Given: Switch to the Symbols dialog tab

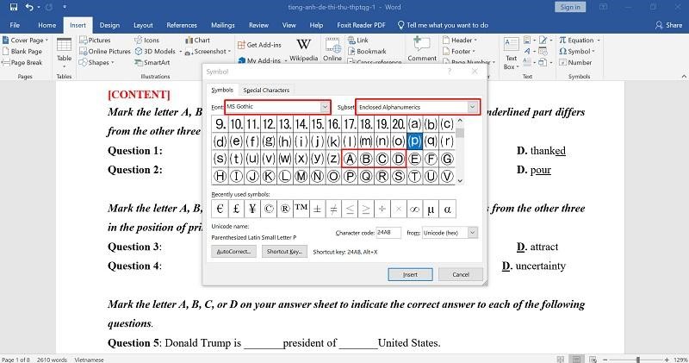Looking at the screenshot, I should tap(222, 90).
